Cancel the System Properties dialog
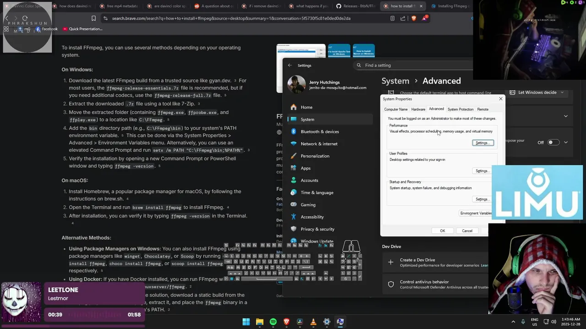This screenshot has height=329, width=586. pos(467,231)
